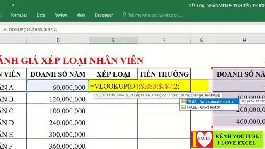This screenshot has height=149, width=265.
Task: Choose TRUE - Approximate match option
Action: click(x=210, y=101)
